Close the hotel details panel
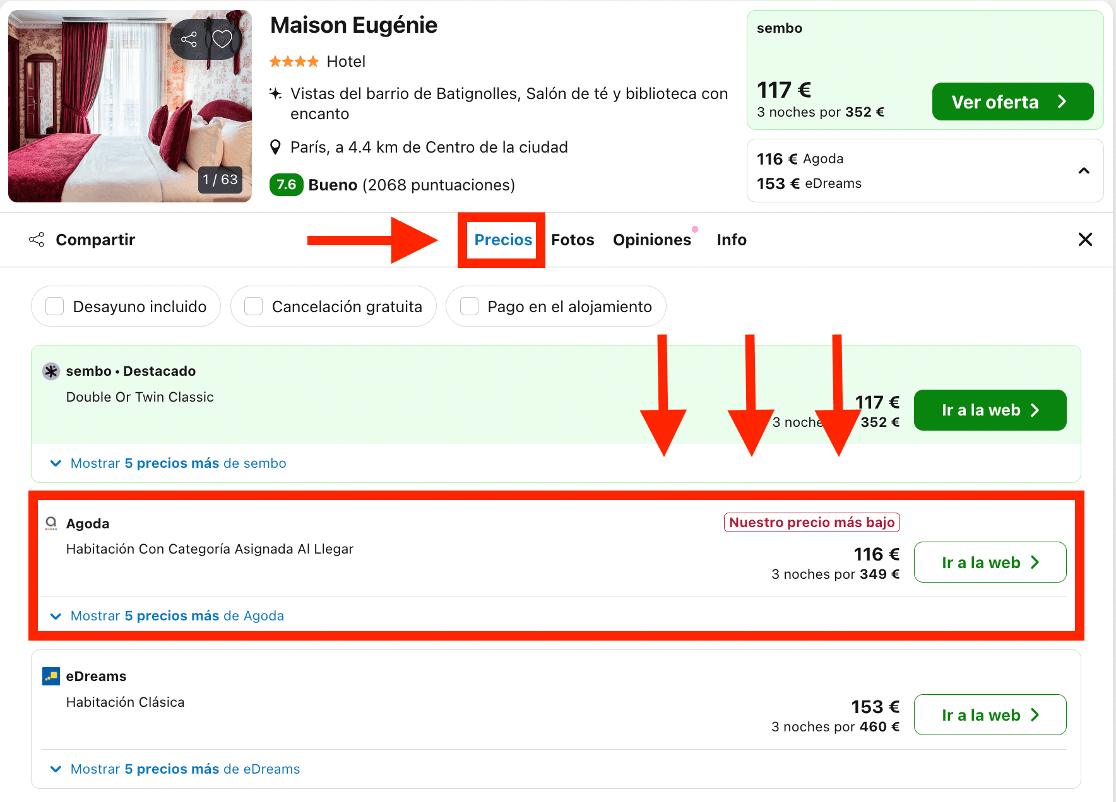Viewport: 1116px width, 802px height. (x=1085, y=240)
